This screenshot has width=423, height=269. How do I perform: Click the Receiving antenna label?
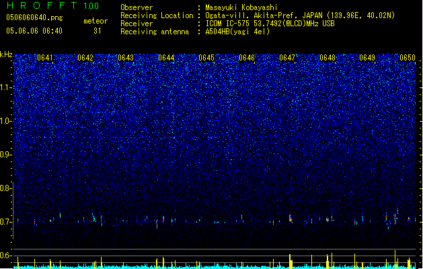pyautogui.click(x=155, y=32)
